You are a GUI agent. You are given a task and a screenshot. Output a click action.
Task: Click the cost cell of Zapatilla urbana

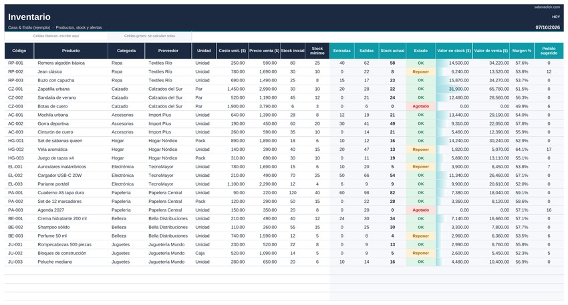pyautogui.click(x=231, y=89)
